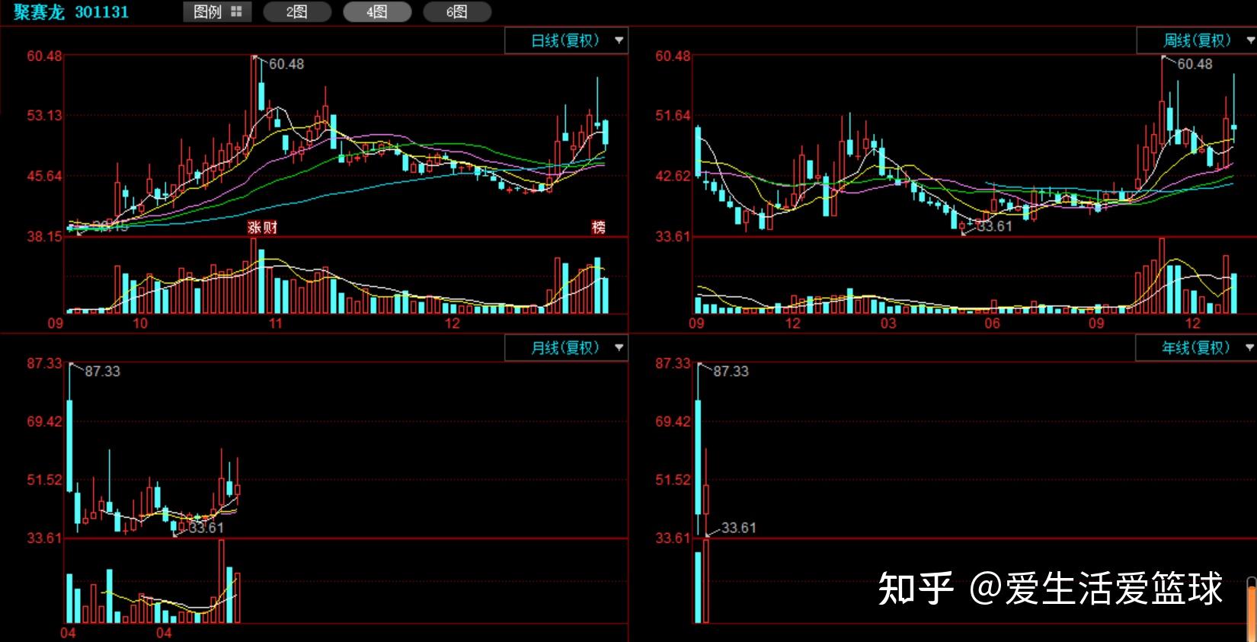Click month 12 on daily chart time axis
Image resolution: width=1257 pixels, height=642 pixels.
coord(453,323)
